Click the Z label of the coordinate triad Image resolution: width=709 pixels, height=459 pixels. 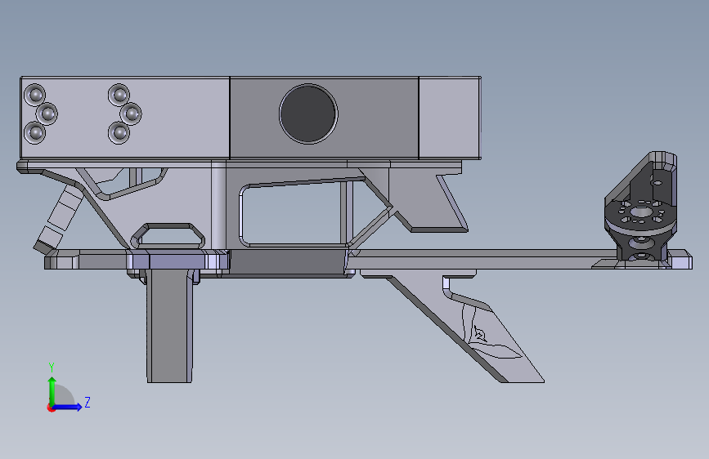[88, 402]
